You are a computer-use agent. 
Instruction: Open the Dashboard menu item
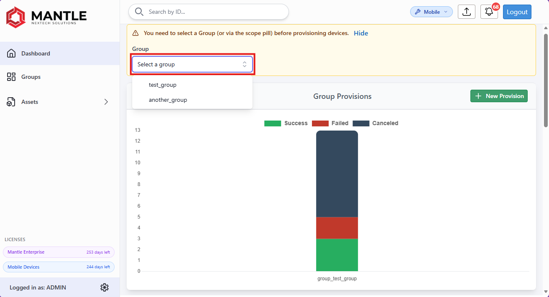tap(60, 53)
